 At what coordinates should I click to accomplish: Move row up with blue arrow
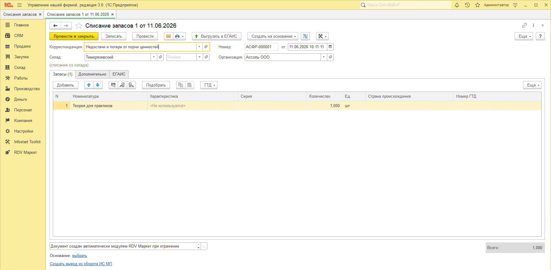point(89,85)
